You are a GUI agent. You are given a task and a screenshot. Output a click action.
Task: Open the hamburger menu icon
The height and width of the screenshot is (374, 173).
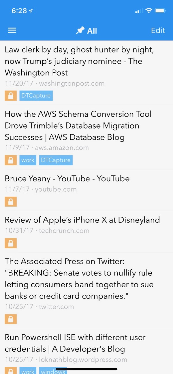[x=12, y=31]
